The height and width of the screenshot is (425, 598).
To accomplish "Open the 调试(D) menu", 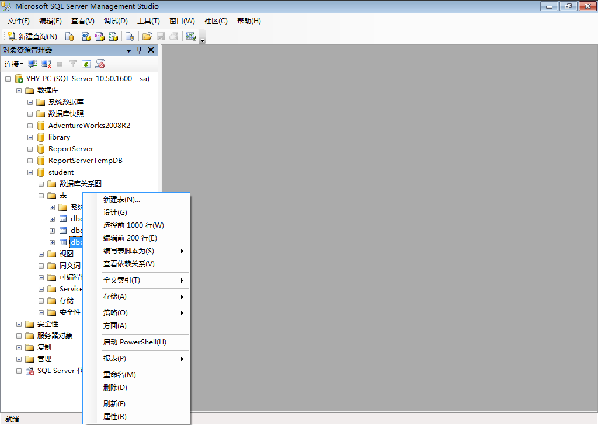I will [116, 21].
